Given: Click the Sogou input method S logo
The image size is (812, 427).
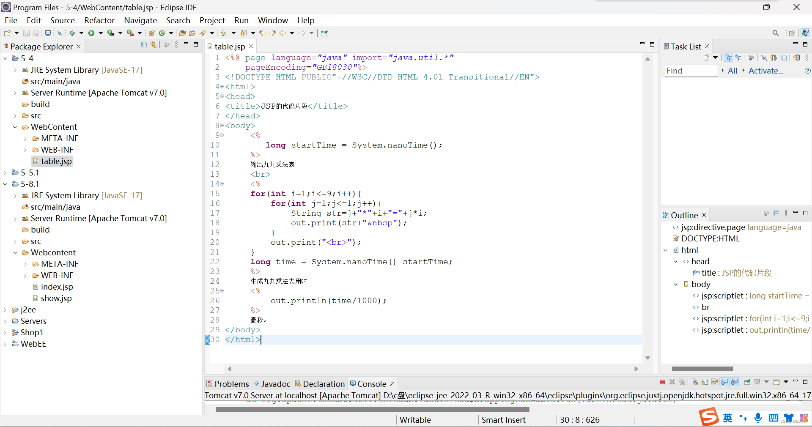Looking at the screenshot, I should click(x=709, y=417).
